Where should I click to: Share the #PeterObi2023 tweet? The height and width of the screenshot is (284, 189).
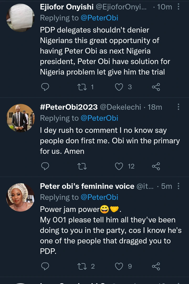156,166
